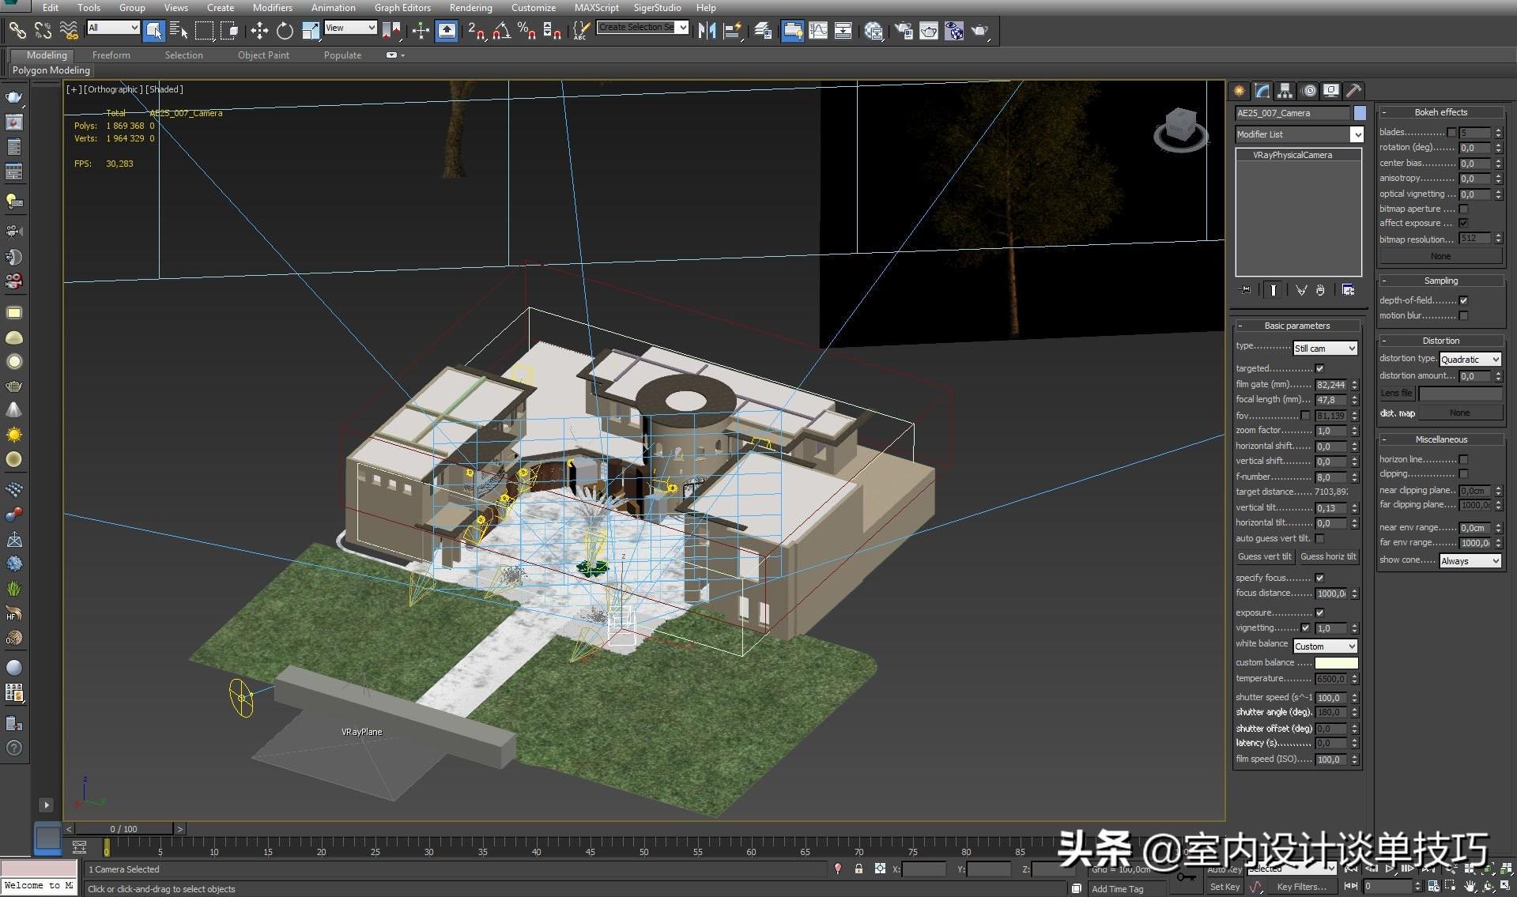Image resolution: width=1517 pixels, height=897 pixels.
Task: Enable the motion blur checkbox
Action: (1463, 315)
